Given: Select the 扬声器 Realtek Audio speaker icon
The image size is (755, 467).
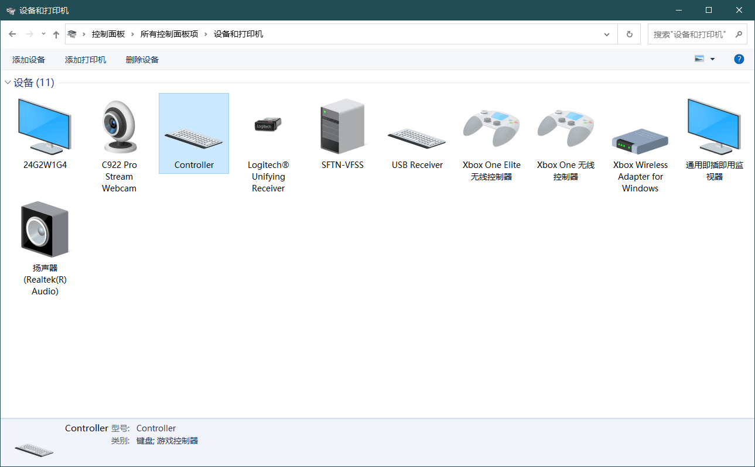Looking at the screenshot, I should [45, 229].
